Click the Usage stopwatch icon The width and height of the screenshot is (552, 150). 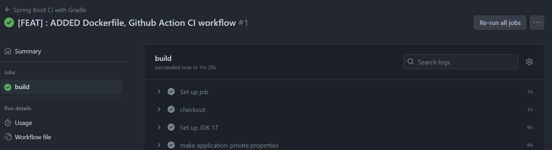[8, 123]
